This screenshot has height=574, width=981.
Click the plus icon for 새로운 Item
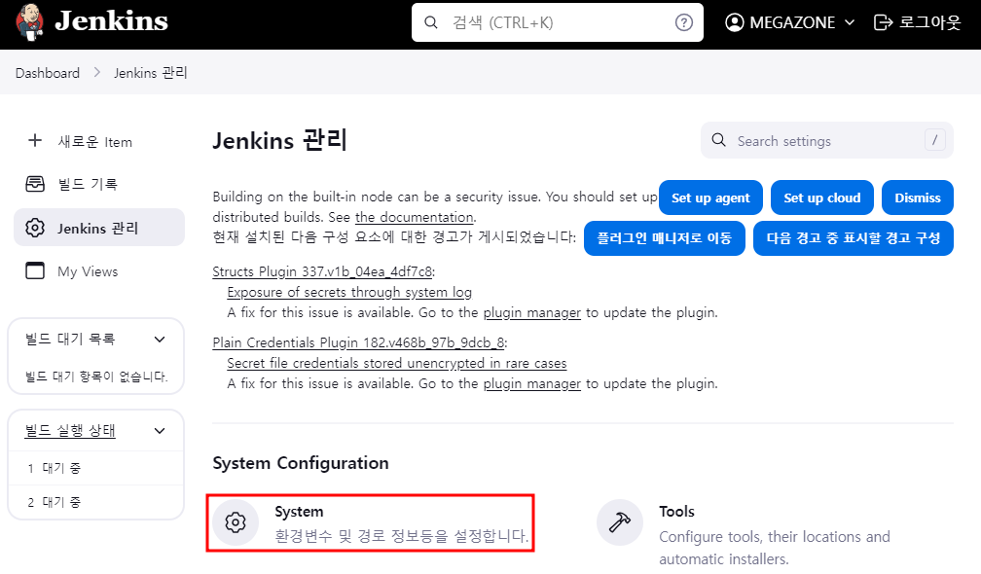(x=35, y=141)
